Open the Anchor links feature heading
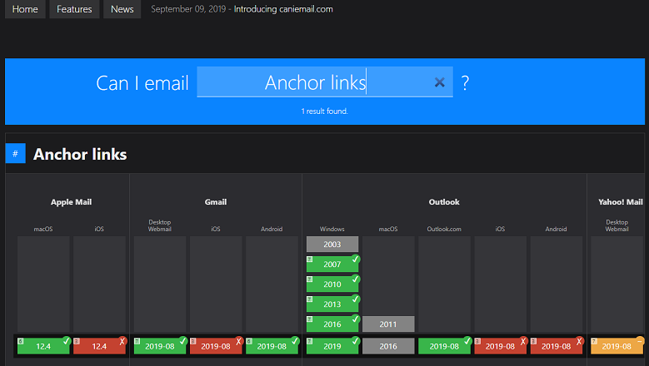 (80, 154)
